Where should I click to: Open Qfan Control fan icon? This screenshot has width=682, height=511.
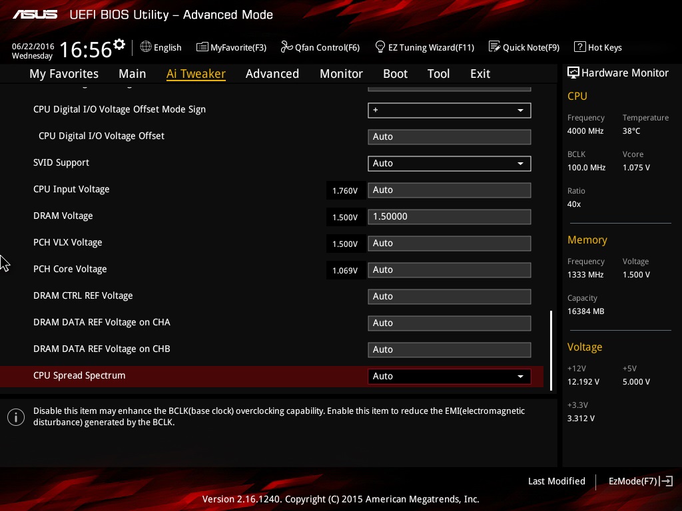point(286,47)
